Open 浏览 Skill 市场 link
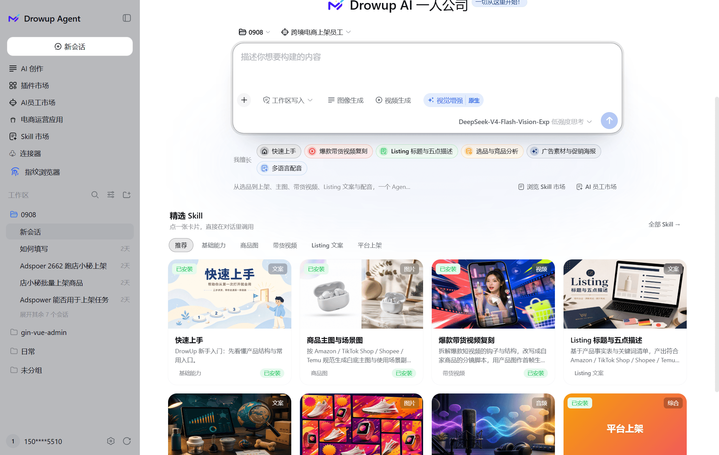Screen dimensions: 719x455 [542, 187]
